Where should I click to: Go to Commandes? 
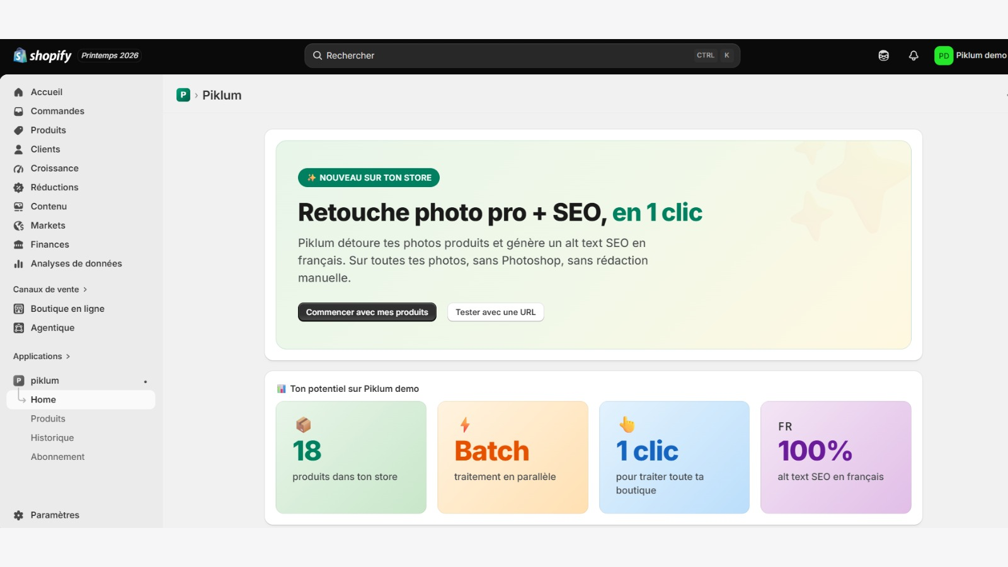(x=57, y=111)
